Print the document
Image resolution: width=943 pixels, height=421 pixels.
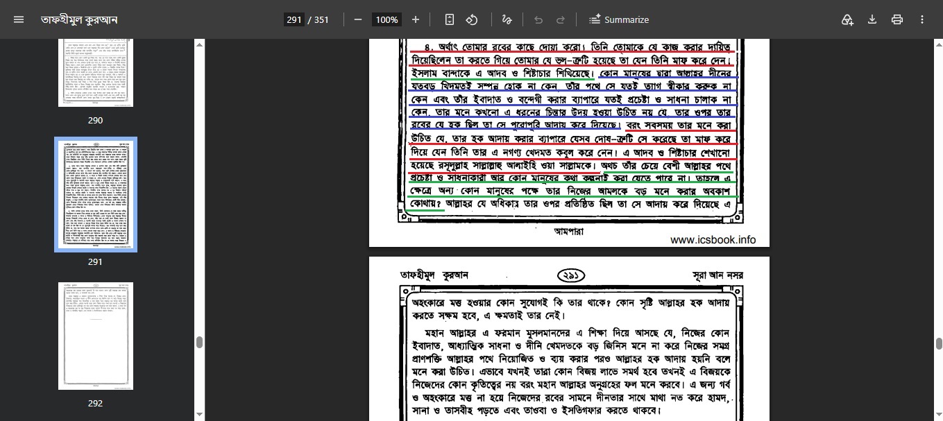coord(897,19)
